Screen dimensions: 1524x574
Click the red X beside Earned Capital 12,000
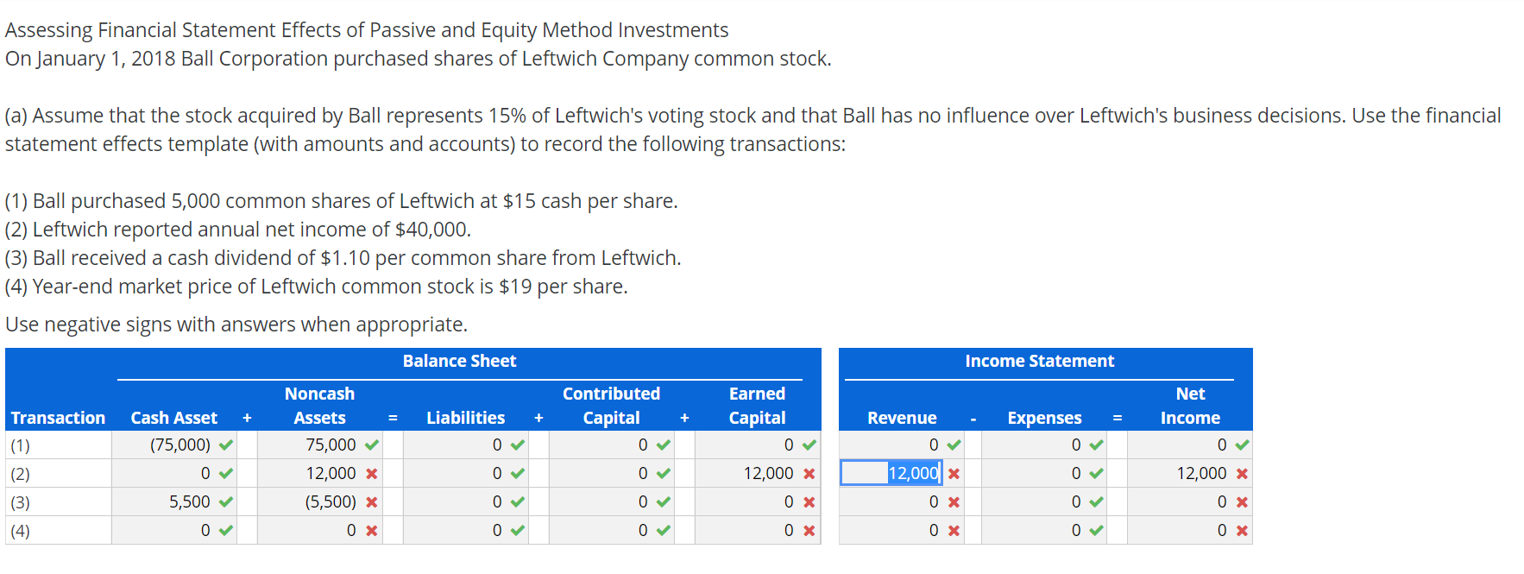(809, 473)
